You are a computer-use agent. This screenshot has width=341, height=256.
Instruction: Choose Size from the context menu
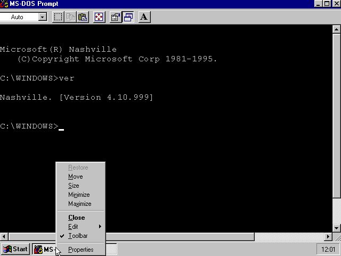80,186
